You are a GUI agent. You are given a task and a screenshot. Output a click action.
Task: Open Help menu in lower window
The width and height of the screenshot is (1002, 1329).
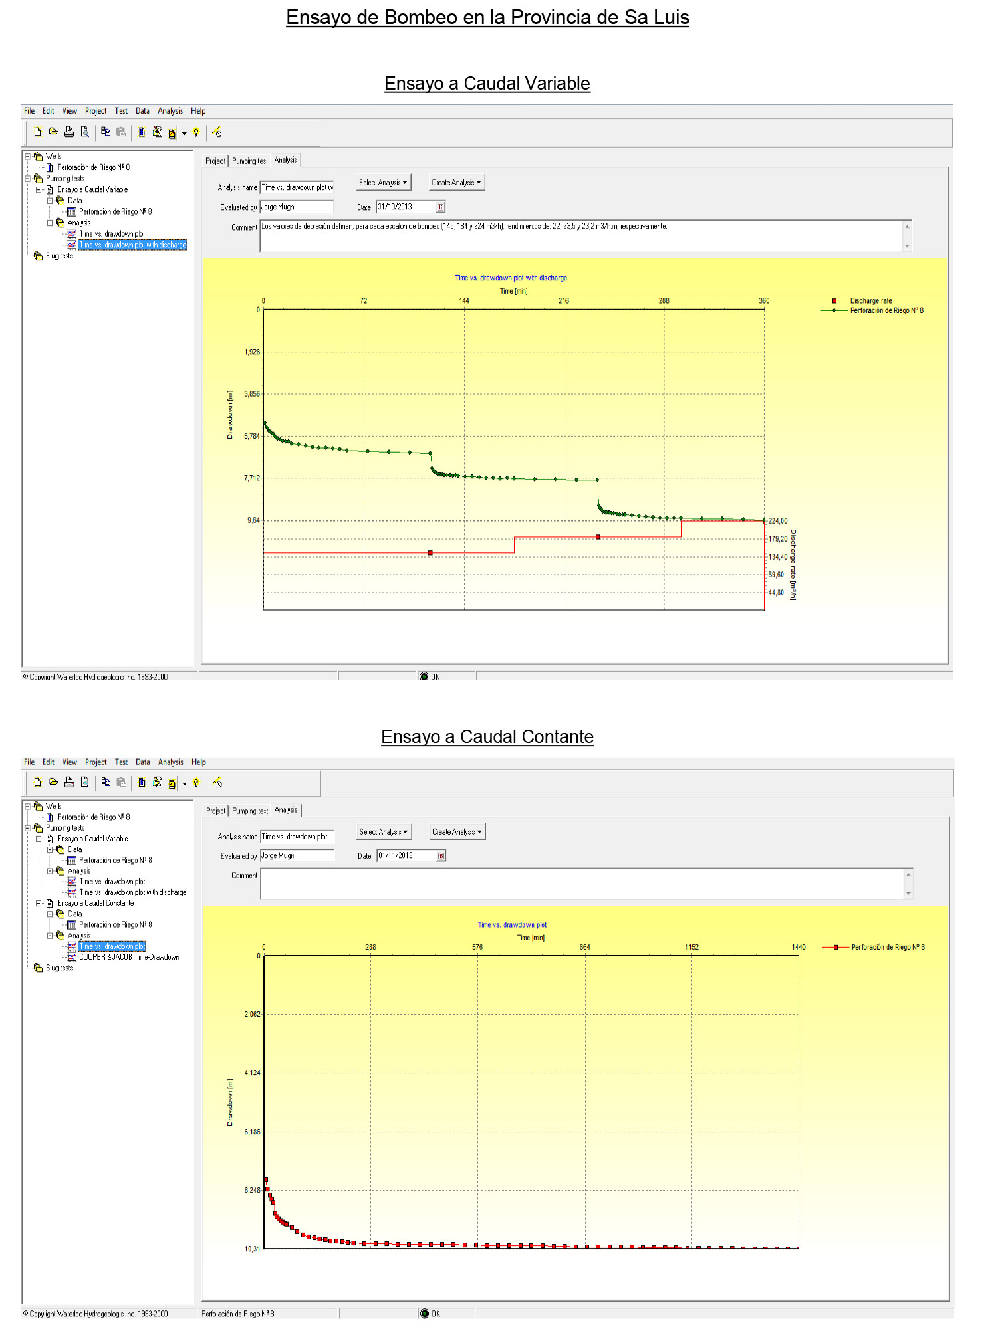coord(199,762)
